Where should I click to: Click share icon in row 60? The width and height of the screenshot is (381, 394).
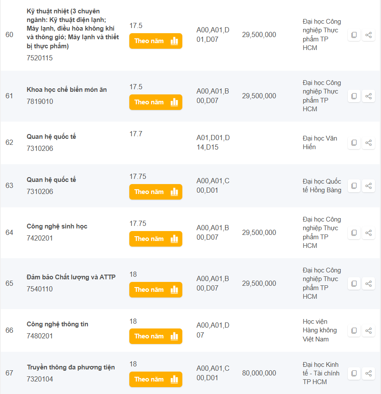coord(369,35)
